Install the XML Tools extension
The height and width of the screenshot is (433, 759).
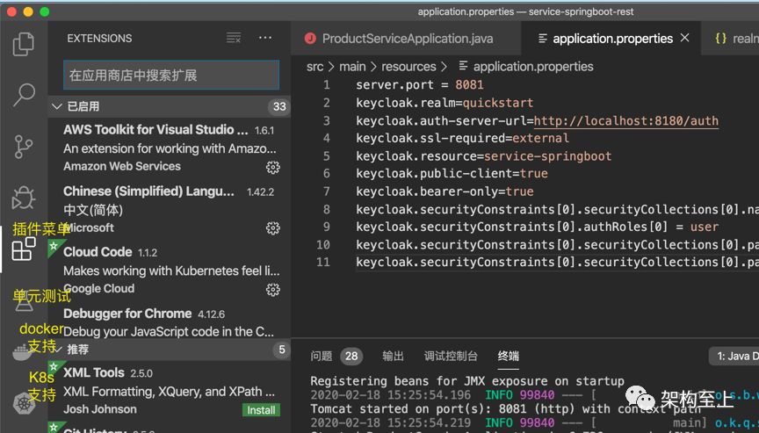point(261,410)
